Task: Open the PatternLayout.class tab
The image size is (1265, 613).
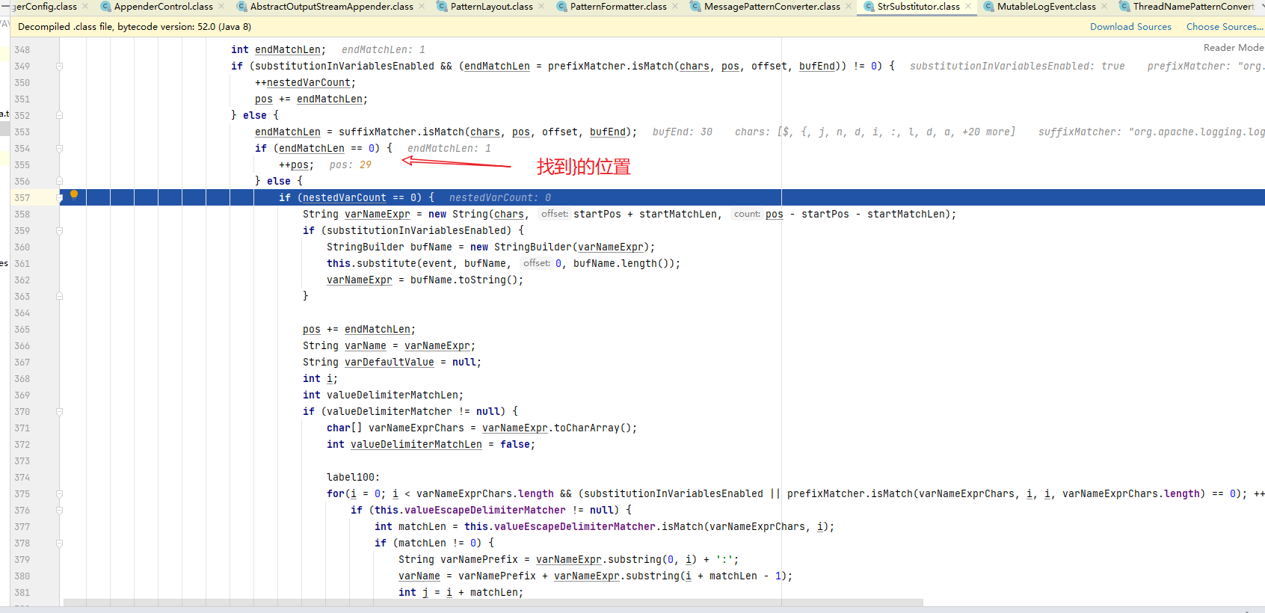Action: click(491, 7)
